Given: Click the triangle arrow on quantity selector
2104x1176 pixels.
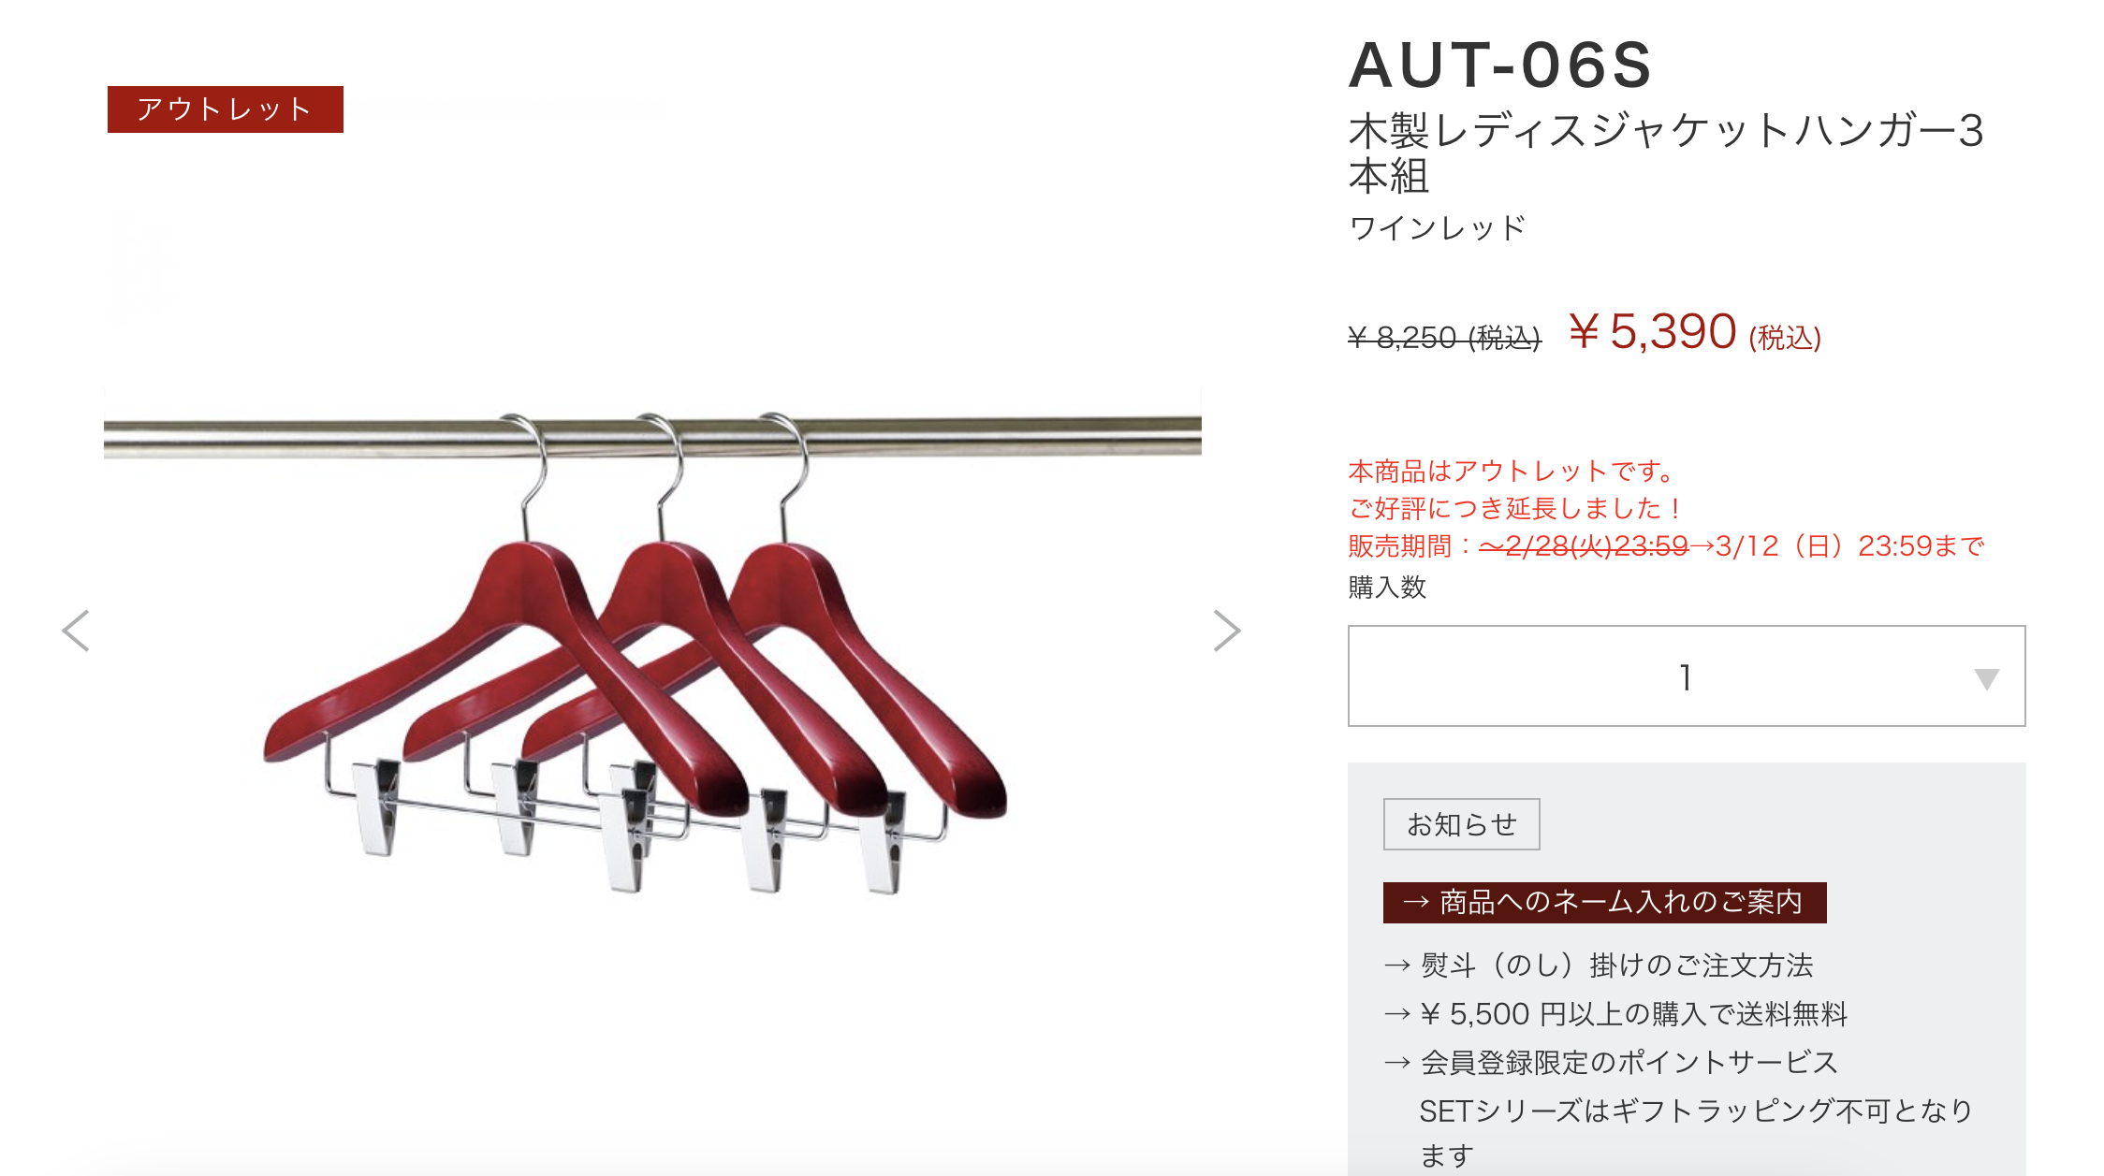Looking at the screenshot, I should coord(1986,679).
